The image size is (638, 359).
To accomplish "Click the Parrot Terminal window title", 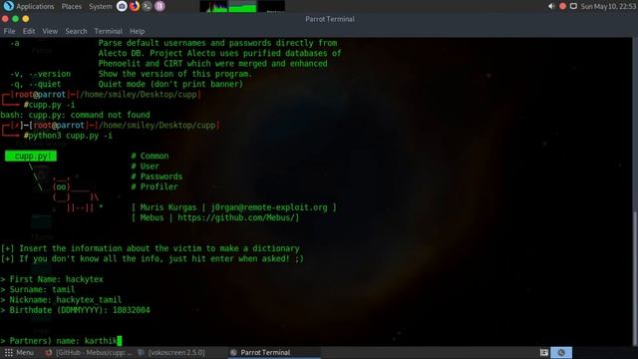I will pos(330,19).
